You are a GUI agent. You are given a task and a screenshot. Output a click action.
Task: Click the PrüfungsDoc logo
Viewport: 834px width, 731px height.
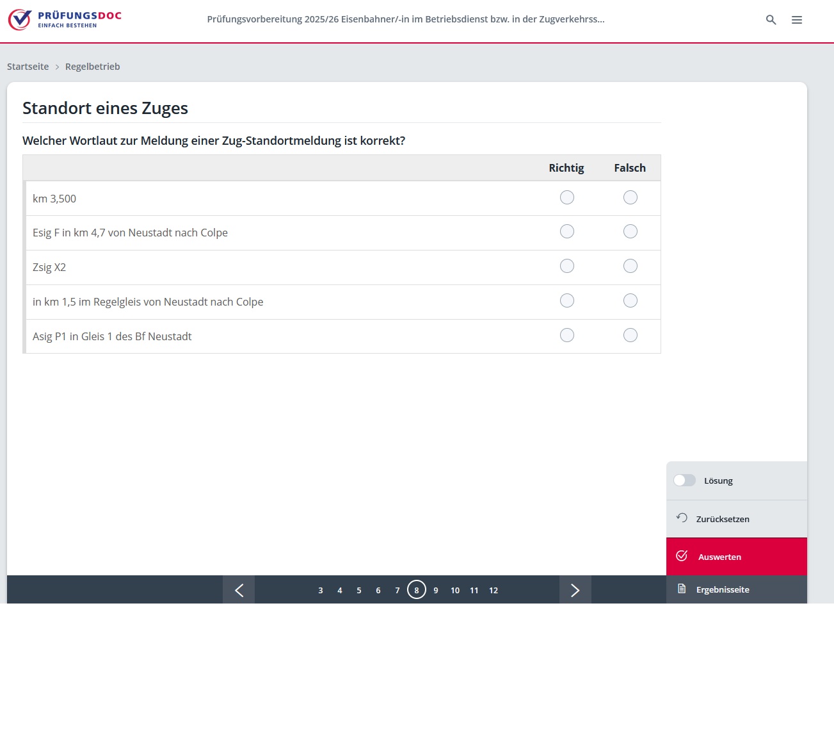tap(65, 20)
